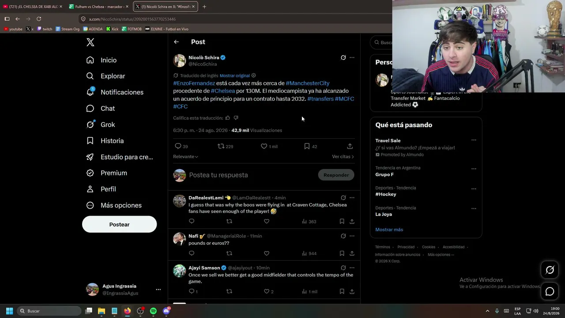Focus the Postea tu respuesta field
565x318 pixels.
coord(252,175)
